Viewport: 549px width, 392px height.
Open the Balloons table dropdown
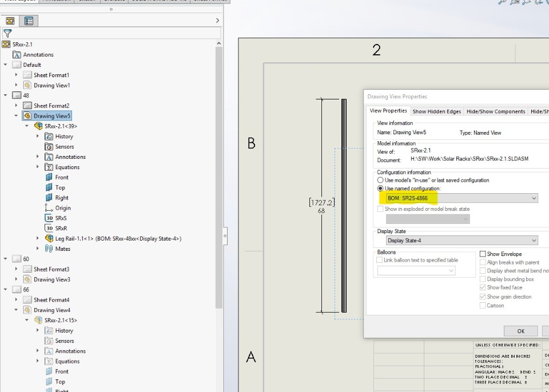click(416, 270)
